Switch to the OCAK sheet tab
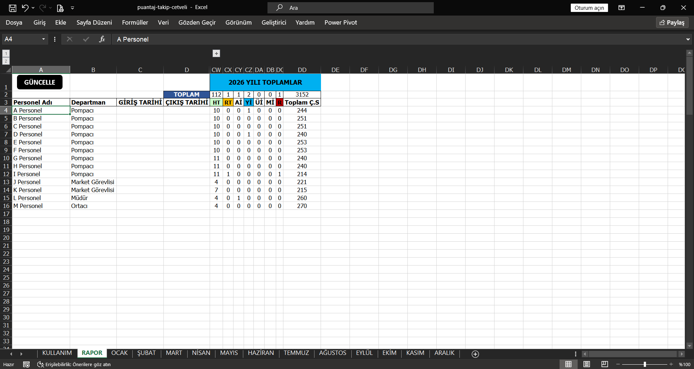 [x=119, y=353]
